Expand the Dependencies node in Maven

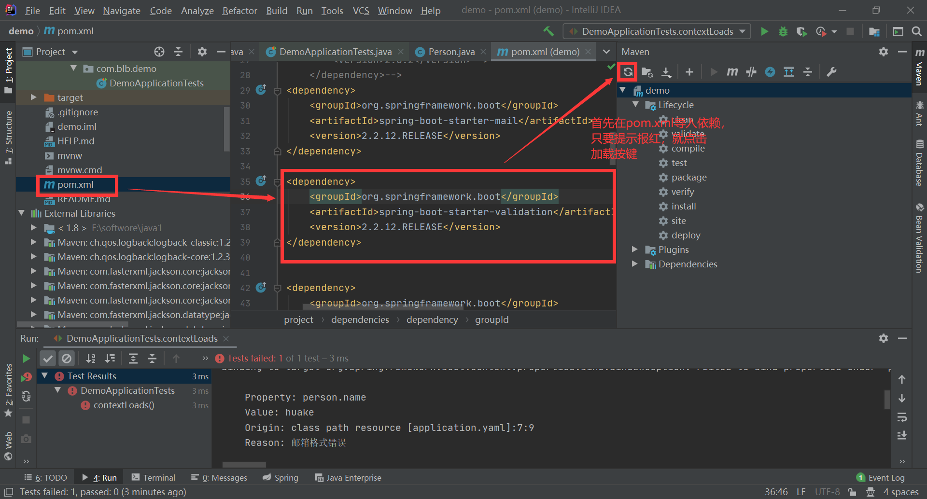click(x=635, y=264)
